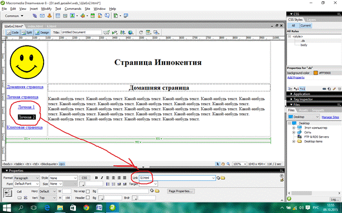
Task: Click the Images insert icon
Action: tap(73, 16)
